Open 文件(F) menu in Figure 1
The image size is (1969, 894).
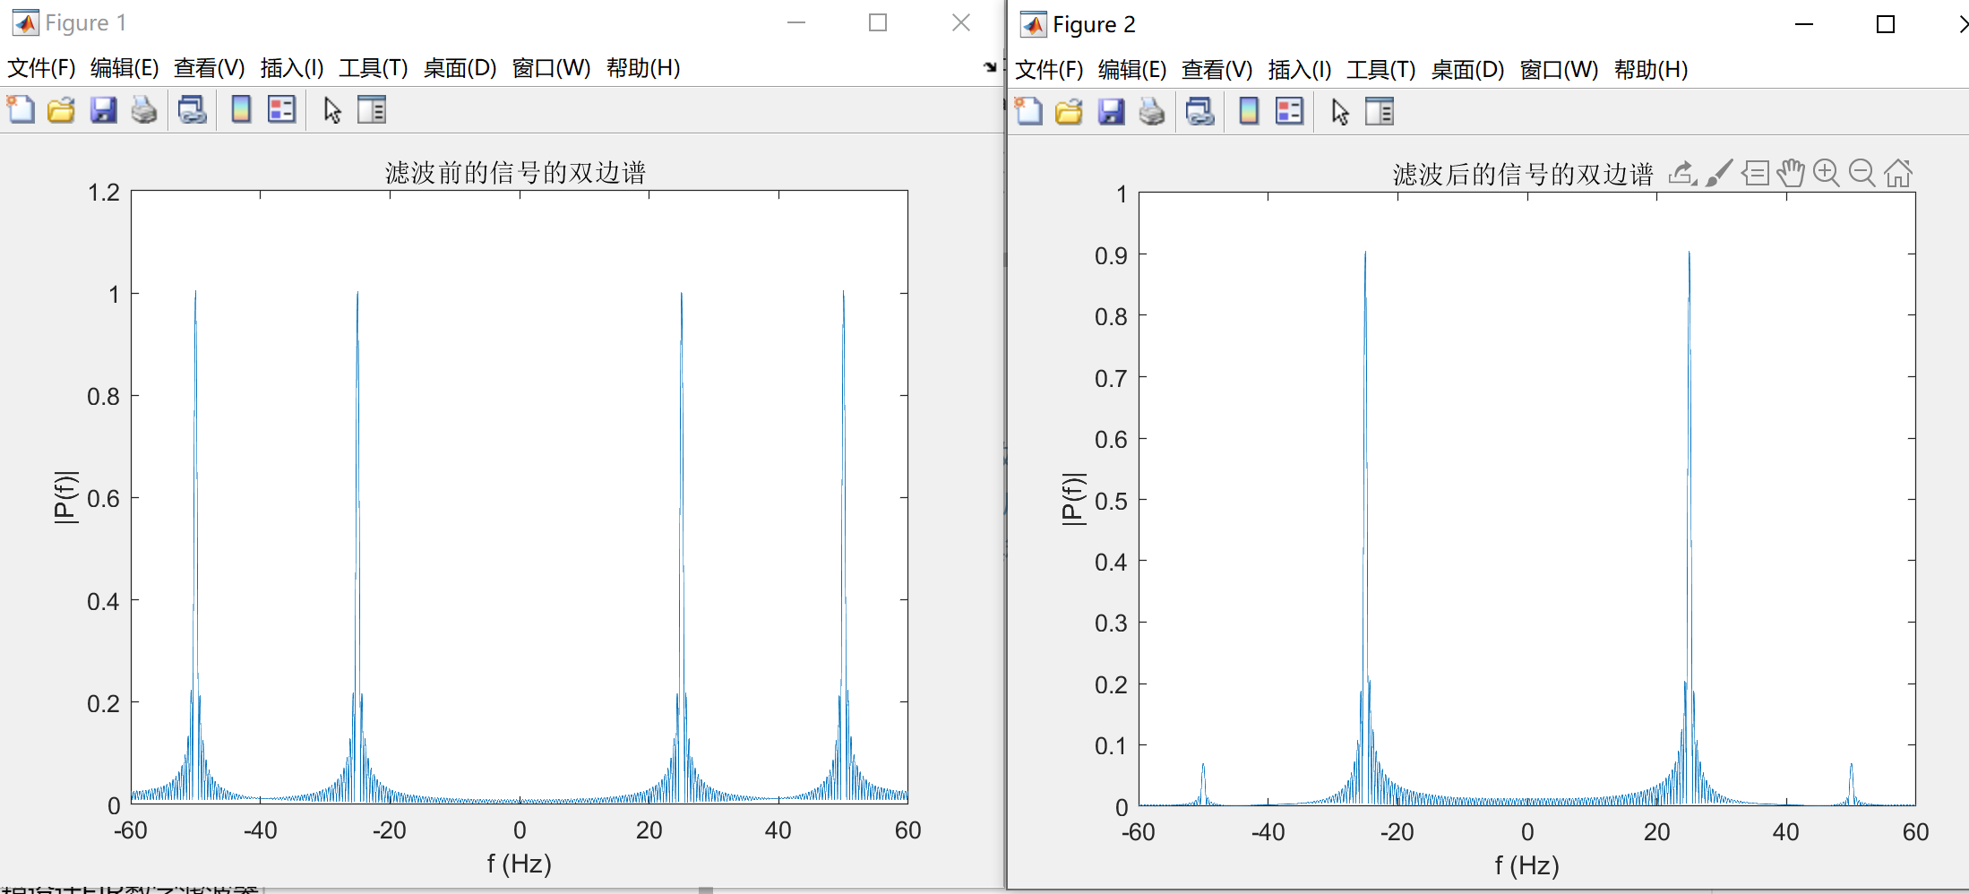41,68
